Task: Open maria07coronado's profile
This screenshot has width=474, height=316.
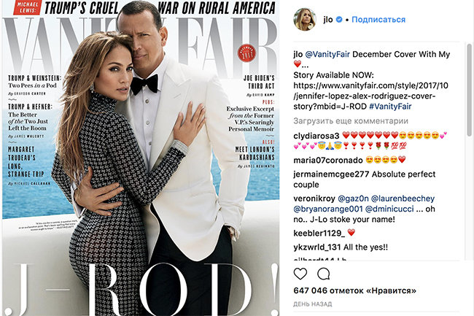Action: 328,160
